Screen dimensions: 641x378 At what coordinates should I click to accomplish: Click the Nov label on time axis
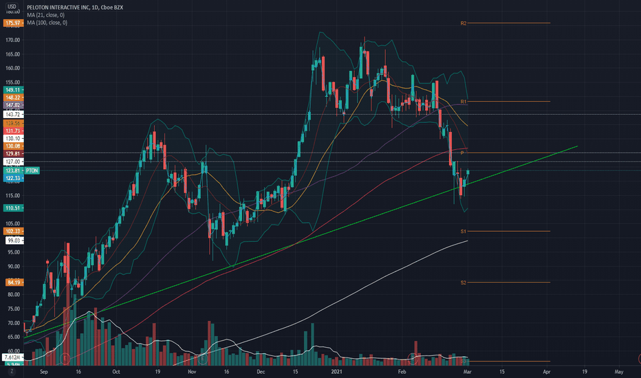tap(192, 372)
